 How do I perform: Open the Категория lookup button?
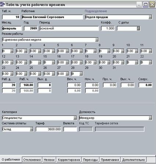[75, 118]
